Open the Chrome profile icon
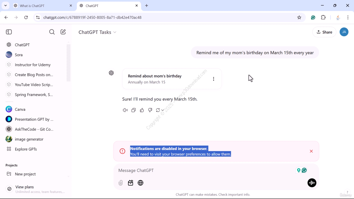This screenshot has height=199, width=354. point(338,17)
